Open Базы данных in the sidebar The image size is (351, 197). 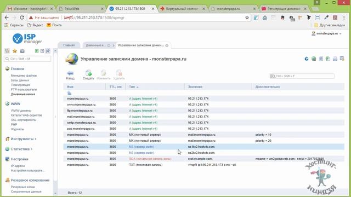pos(20,80)
